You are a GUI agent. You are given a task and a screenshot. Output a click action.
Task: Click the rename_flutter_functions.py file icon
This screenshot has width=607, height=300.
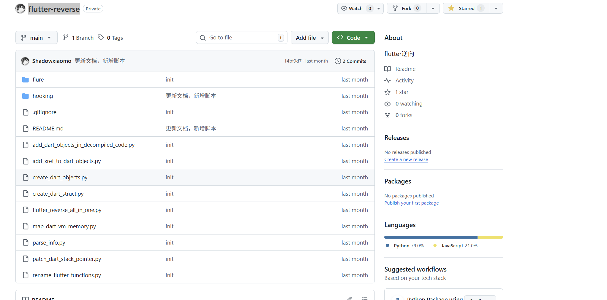pos(26,275)
